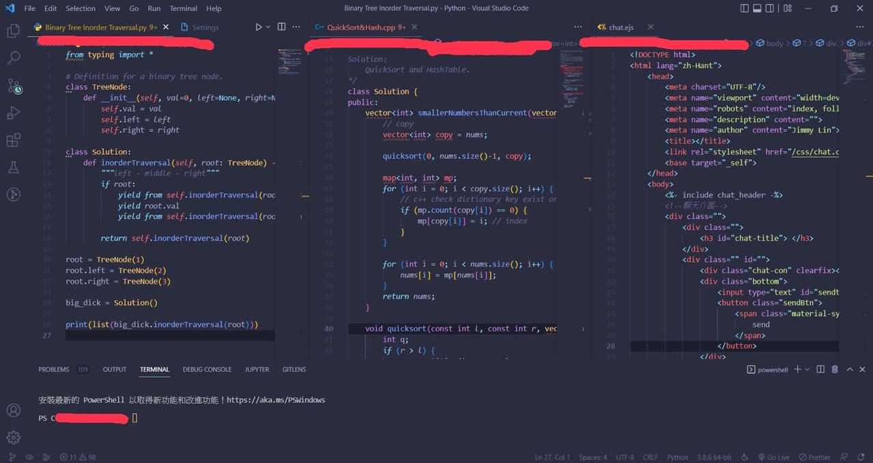
Task: Open the Terminal menu in menu bar
Action: (183, 8)
